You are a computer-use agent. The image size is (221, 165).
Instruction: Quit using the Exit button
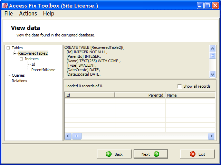(x=198, y=154)
